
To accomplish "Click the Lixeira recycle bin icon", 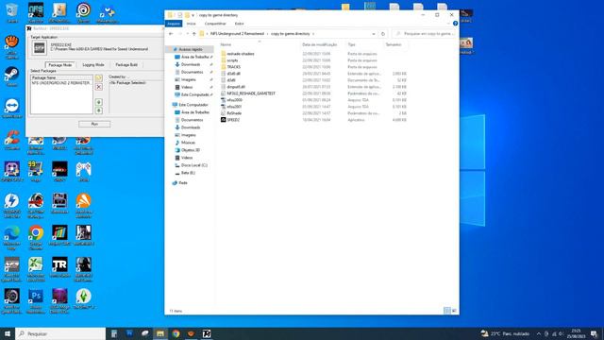I will 12,12.
